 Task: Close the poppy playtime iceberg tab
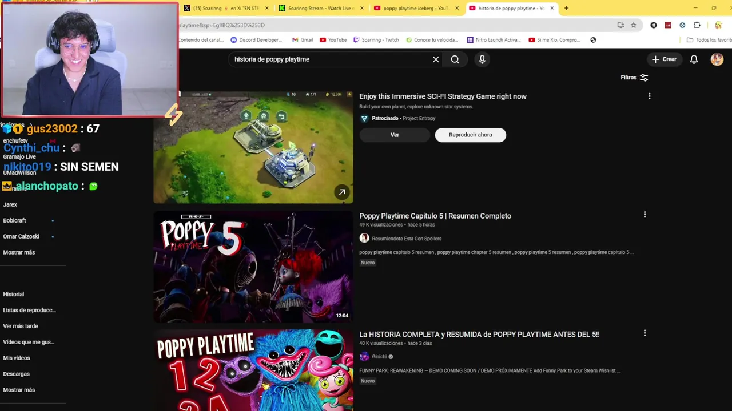coord(457,8)
